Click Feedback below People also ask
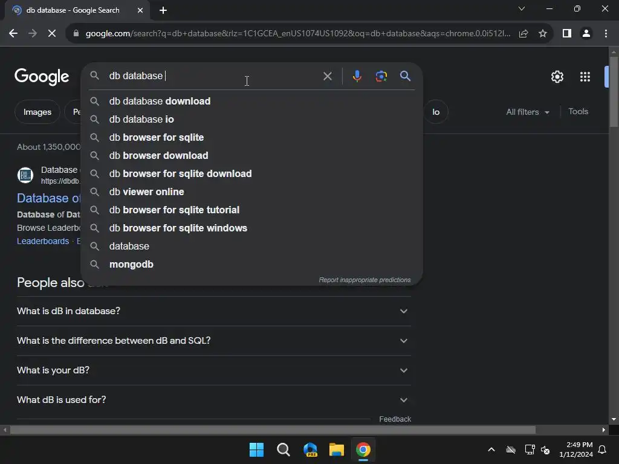 pos(395,419)
